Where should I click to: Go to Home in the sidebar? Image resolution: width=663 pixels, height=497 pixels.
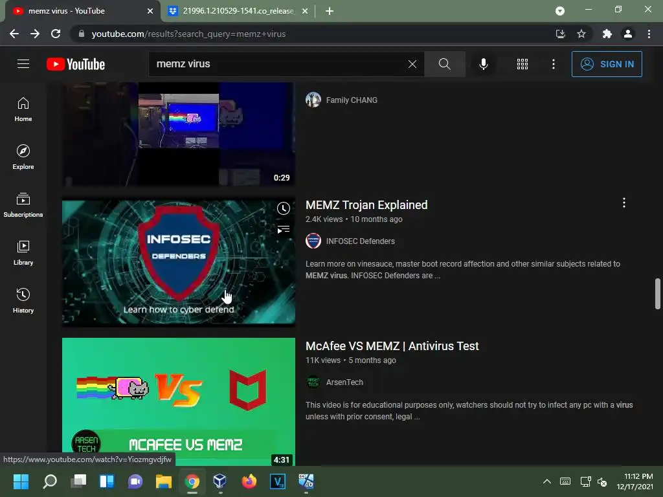pos(23,109)
